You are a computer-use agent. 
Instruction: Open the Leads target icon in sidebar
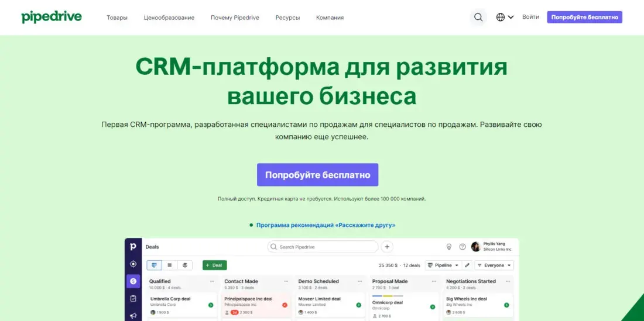133,264
